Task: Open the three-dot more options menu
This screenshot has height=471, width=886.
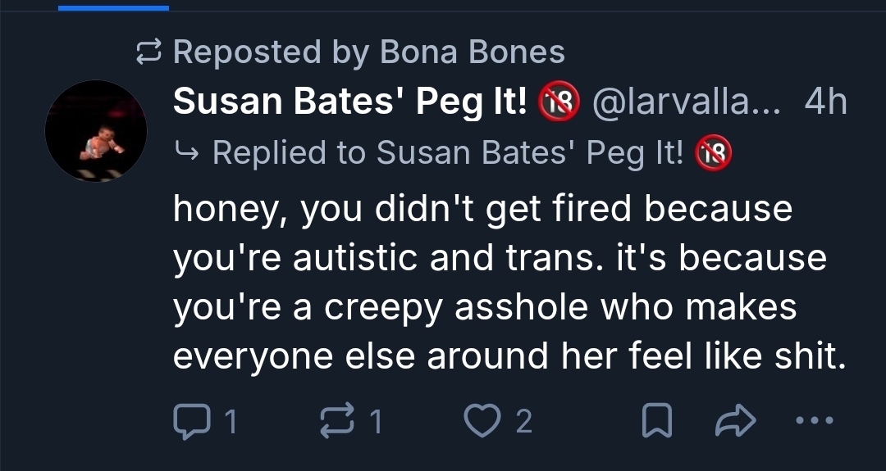Action: pos(814,421)
